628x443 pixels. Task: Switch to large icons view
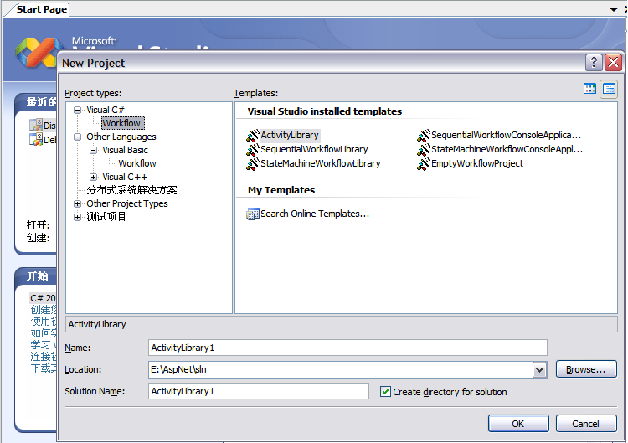(590, 89)
